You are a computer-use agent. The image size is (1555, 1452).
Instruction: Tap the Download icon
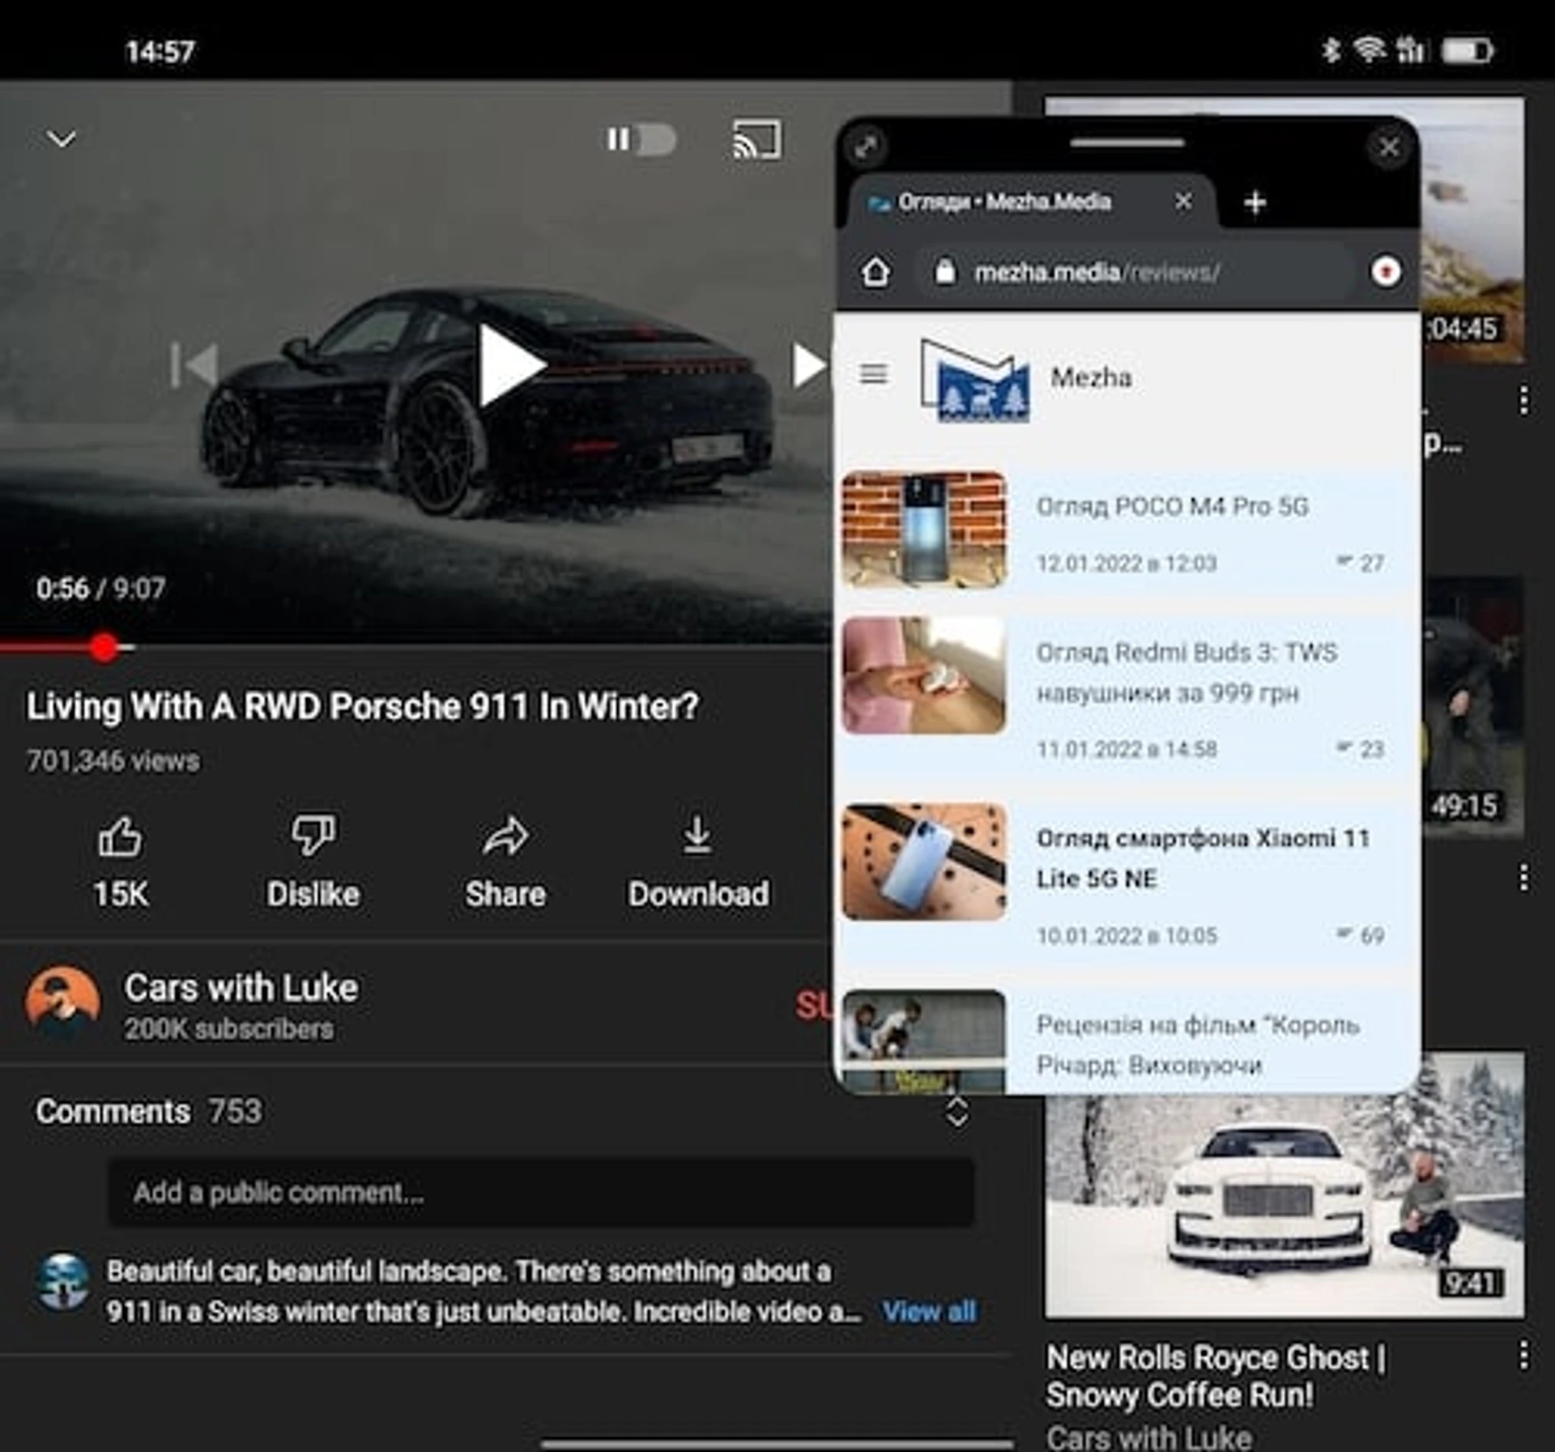pyautogui.click(x=697, y=835)
